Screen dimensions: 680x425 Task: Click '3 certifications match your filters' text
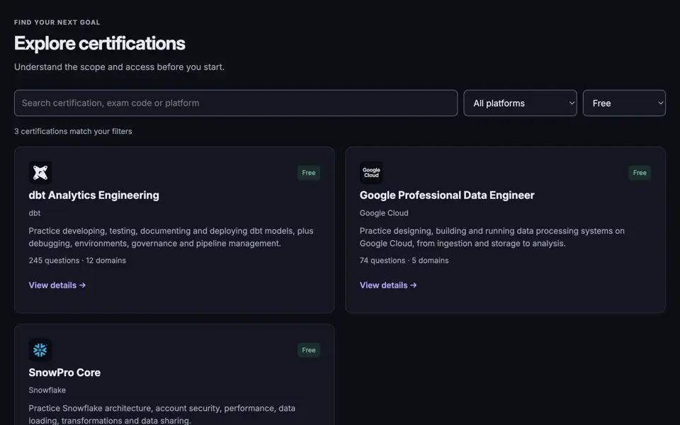pyautogui.click(x=73, y=132)
